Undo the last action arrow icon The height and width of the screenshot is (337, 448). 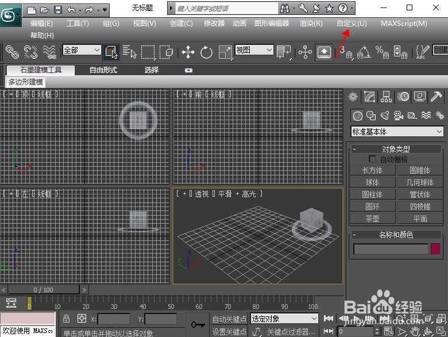click(71, 10)
